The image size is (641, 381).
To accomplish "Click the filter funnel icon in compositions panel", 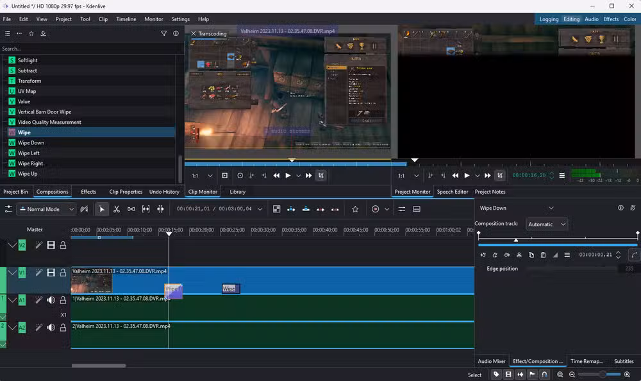I will (x=164, y=33).
